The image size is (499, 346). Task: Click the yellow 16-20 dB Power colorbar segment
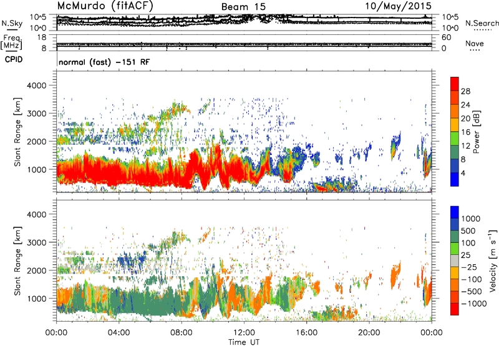[x=455, y=125]
